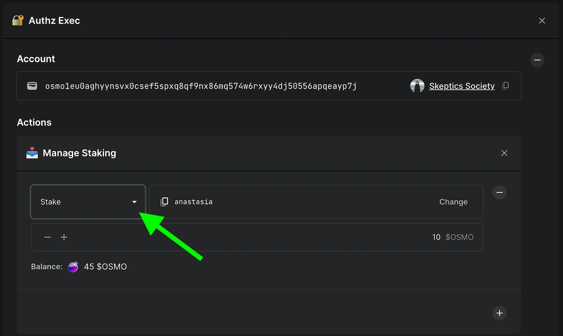Click the Manage Staking inbox icon
This screenshot has width=563, height=336.
click(x=32, y=153)
